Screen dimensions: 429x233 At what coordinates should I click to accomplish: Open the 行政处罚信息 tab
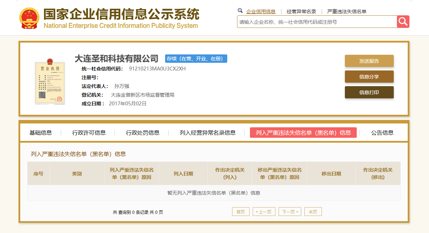click(143, 133)
